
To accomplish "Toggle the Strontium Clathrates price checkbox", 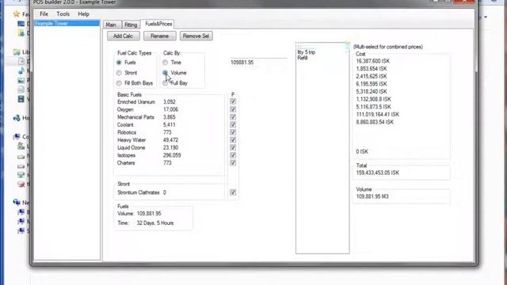I will 233,192.
